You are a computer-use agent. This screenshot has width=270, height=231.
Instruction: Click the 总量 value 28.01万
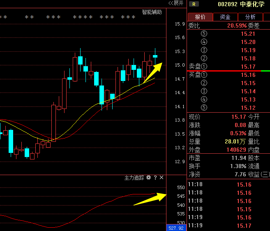(235, 141)
